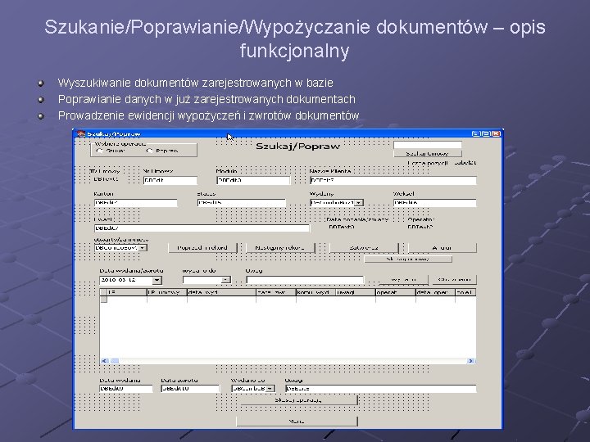Click the Data zwrotu field below the grid
Viewport: 590px width, 442px height.
tap(190, 389)
